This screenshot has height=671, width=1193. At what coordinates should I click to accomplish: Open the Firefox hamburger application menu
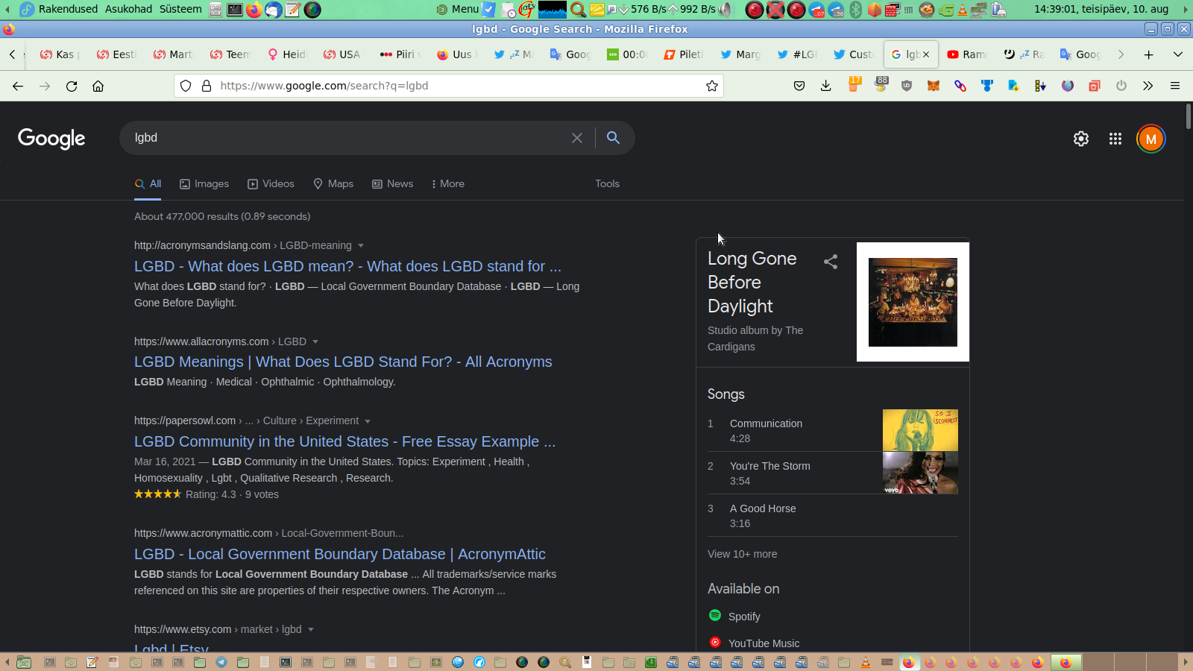[1175, 86]
